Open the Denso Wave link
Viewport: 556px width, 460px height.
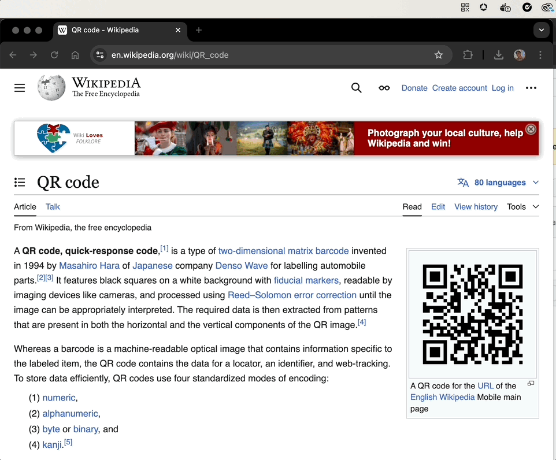242,266
